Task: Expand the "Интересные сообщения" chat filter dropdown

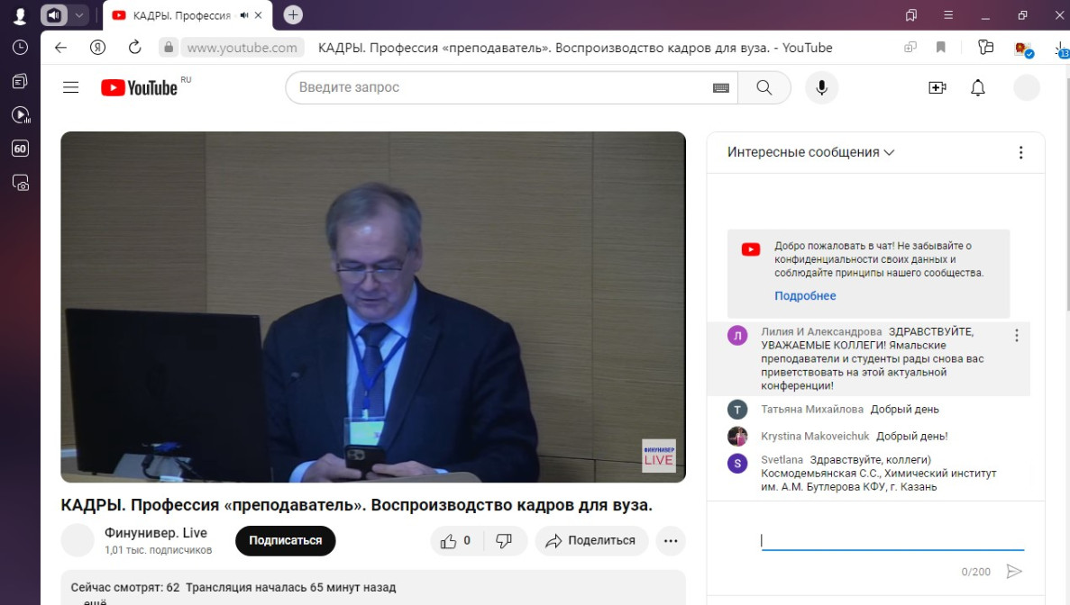Action: 810,152
